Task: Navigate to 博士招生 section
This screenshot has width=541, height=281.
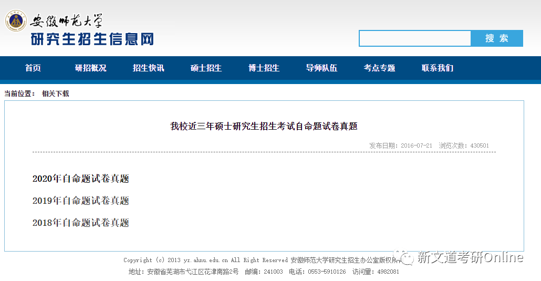Action: pos(264,68)
